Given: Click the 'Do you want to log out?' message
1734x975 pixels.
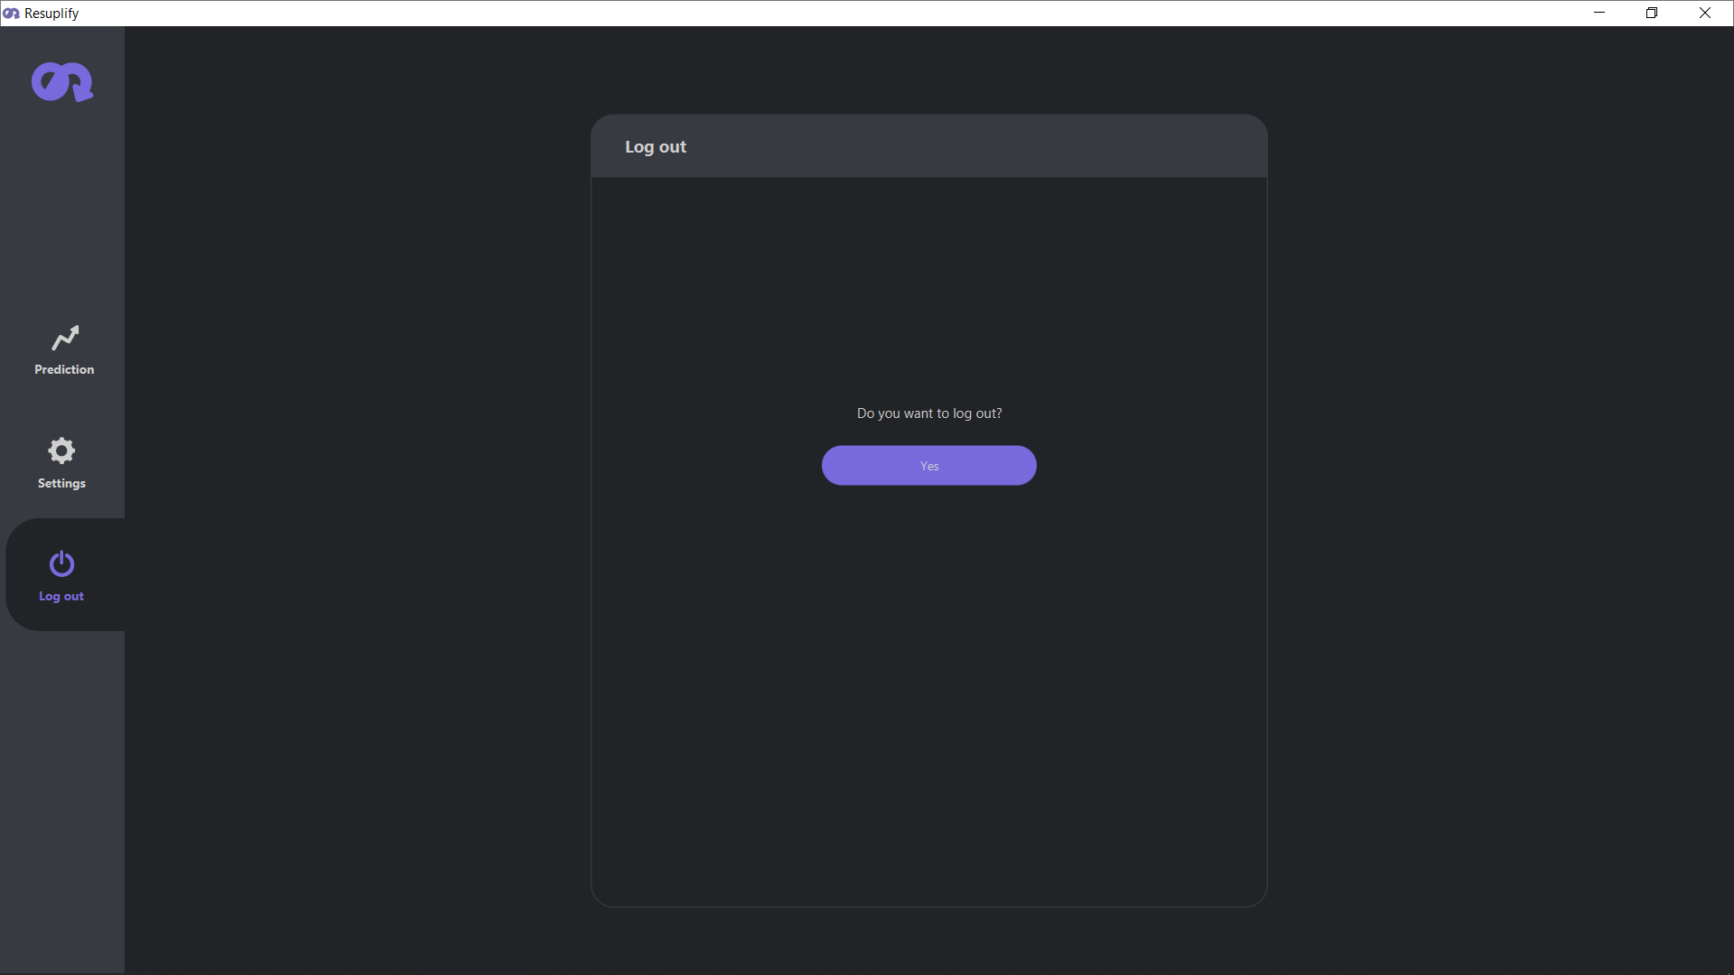Looking at the screenshot, I should click(x=928, y=413).
